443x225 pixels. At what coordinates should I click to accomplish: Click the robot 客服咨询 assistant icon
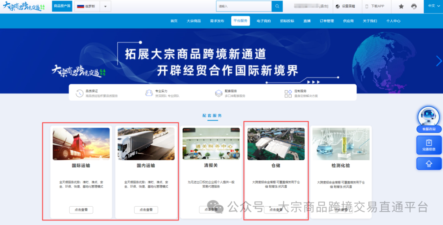click(429, 117)
